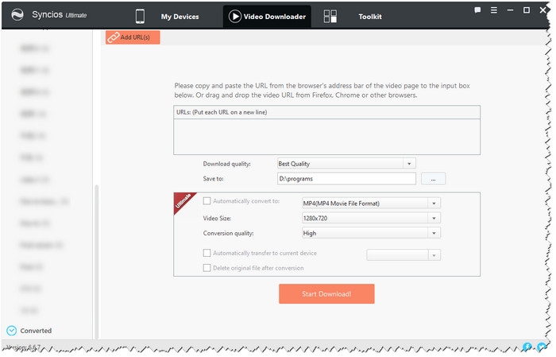Open the My Devices tab
This screenshot has height=357, width=556.
click(180, 17)
